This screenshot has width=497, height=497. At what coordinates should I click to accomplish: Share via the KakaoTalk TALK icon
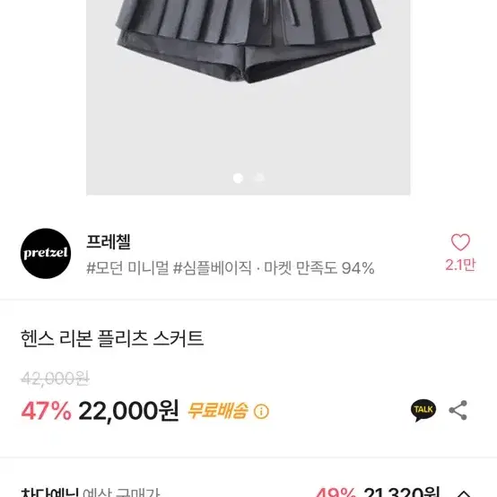[423, 410]
